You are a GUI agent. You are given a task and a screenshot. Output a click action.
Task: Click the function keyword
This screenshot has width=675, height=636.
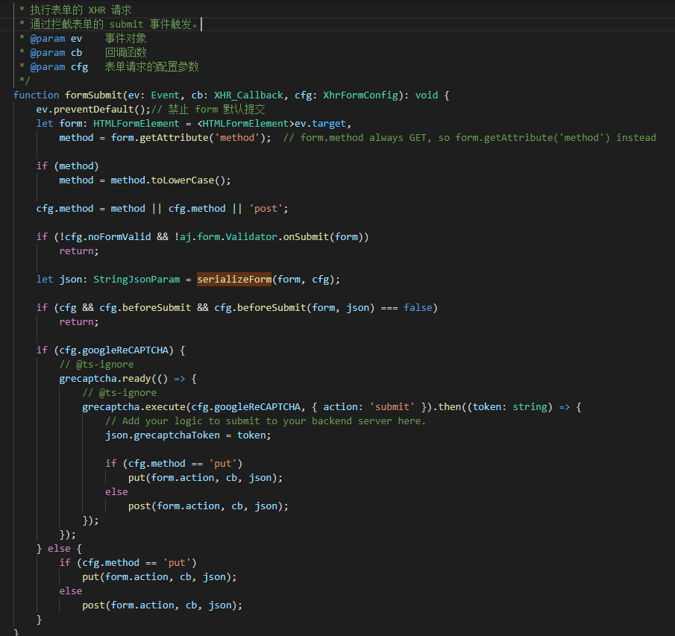(x=36, y=95)
